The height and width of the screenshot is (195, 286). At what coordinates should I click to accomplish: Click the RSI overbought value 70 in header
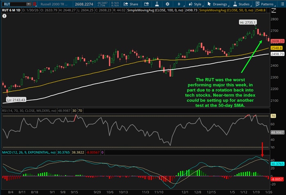click(x=80, y=111)
